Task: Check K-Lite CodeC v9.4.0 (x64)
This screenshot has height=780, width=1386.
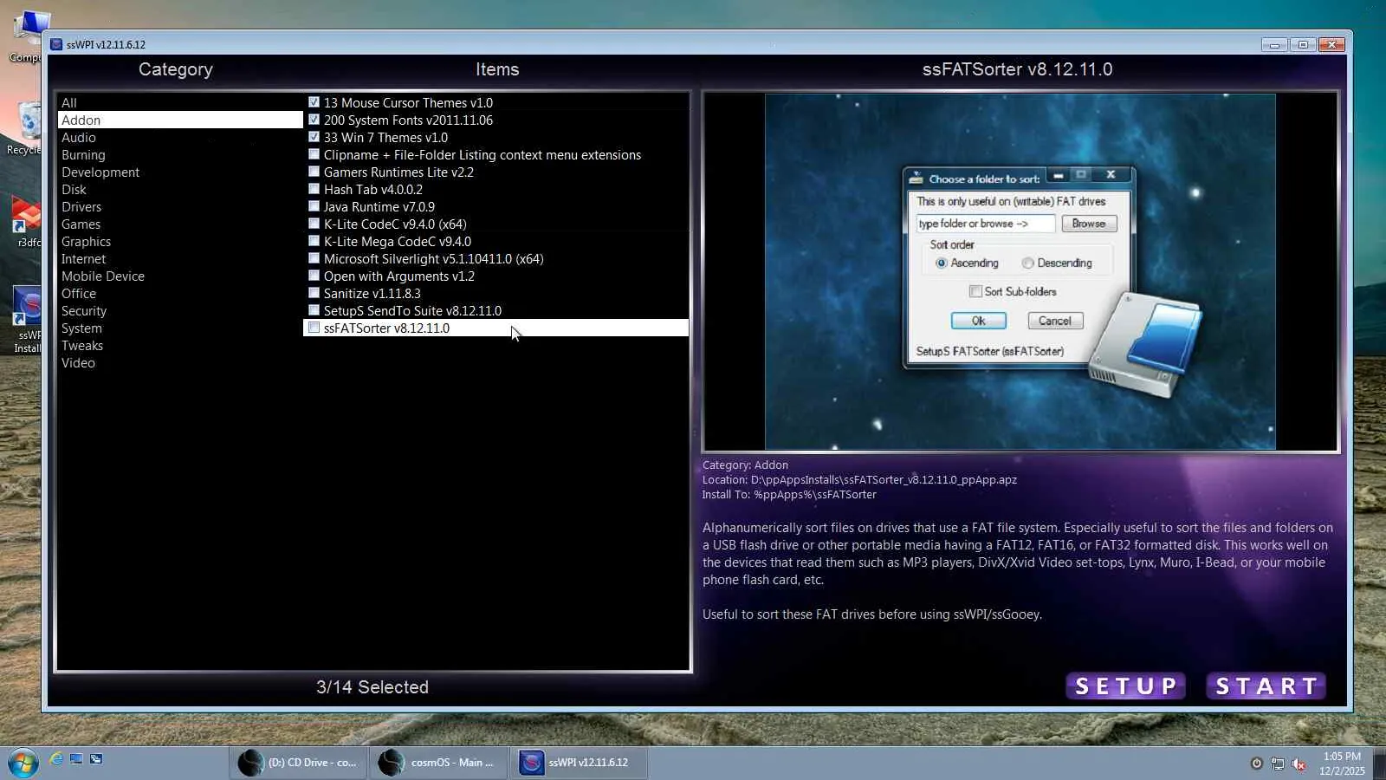Action: click(314, 224)
